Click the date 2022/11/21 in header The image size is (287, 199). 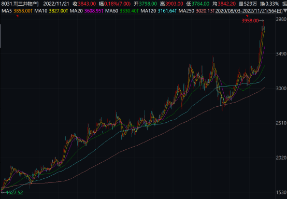56,4
